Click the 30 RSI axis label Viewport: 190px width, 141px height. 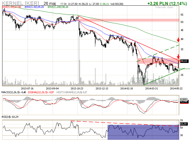coord(181,135)
